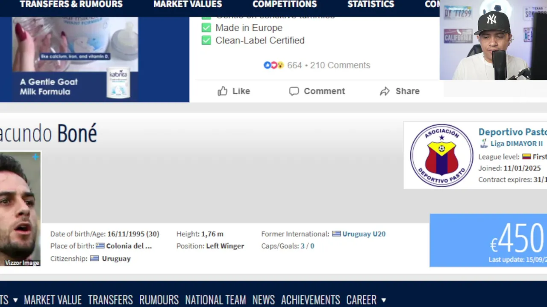The width and height of the screenshot is (547, 307).
Task: Open the Liga DIMAYOR II league link
Action: [516, 144]
